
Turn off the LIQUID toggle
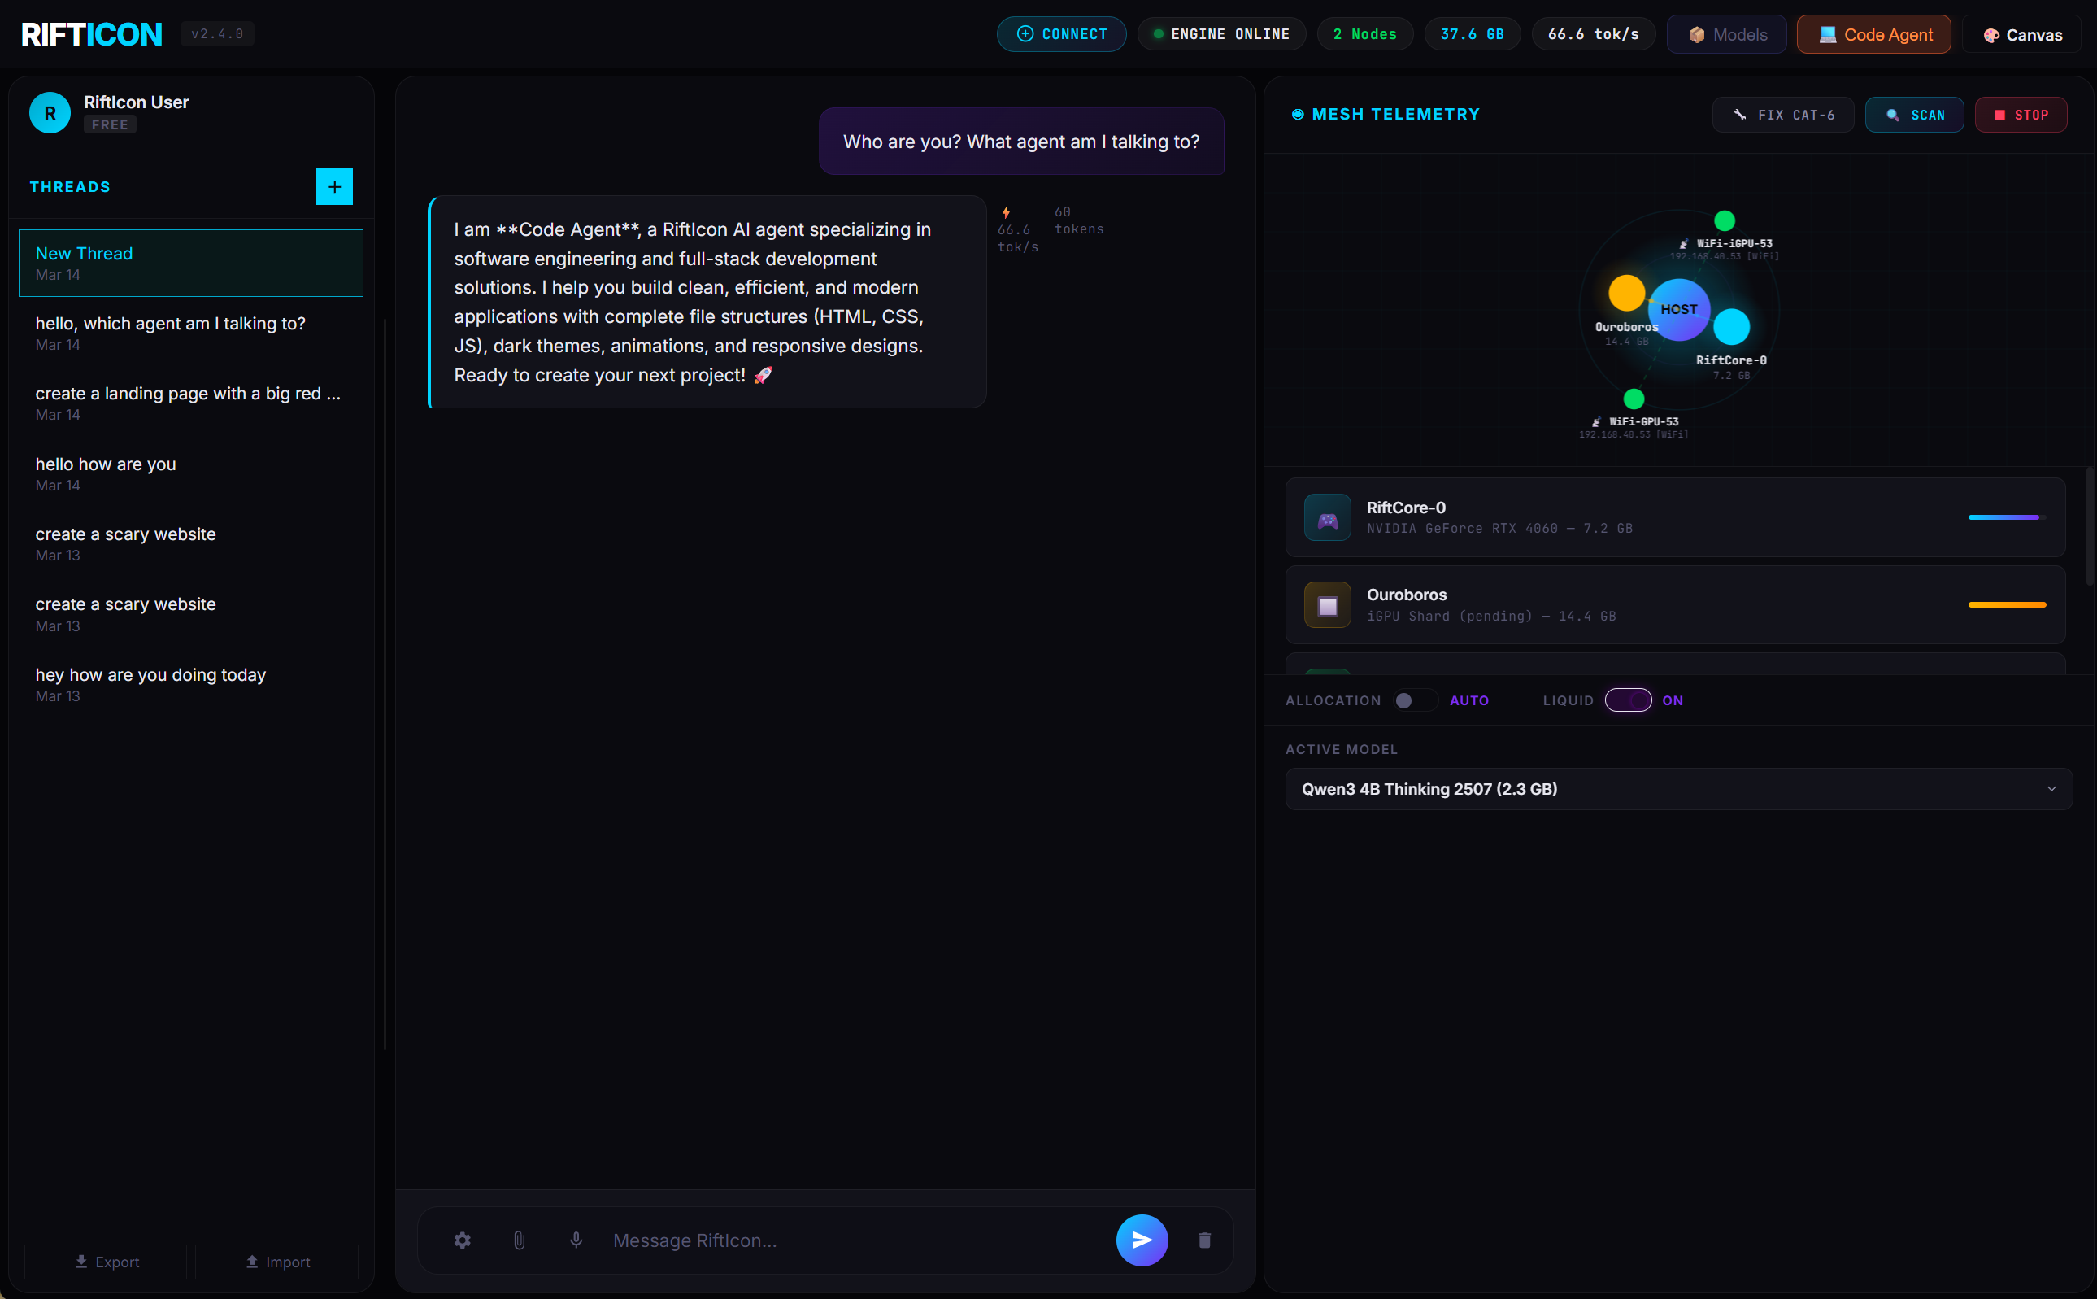click(1628, 700)
